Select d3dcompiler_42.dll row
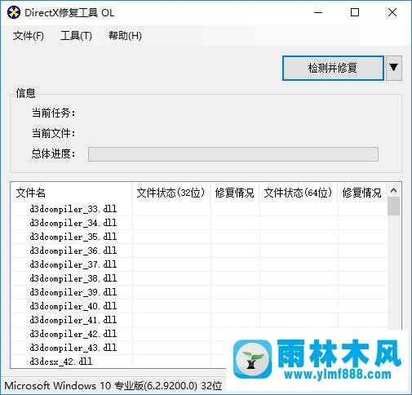Image resolution: width=412 pixels, height=395 pixels. (x=119, y=334)
